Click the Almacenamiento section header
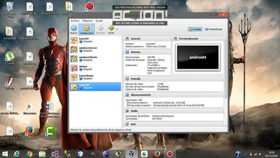Viewport: 280px width, 158px height. [x=174, y=95]
